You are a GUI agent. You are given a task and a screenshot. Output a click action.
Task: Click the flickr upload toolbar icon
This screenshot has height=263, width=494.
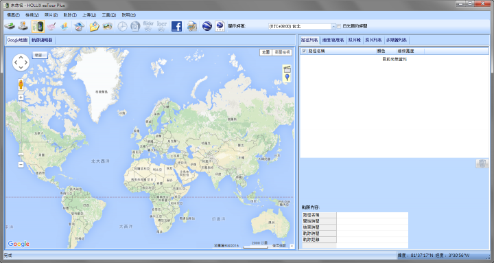tap(148, 26)
